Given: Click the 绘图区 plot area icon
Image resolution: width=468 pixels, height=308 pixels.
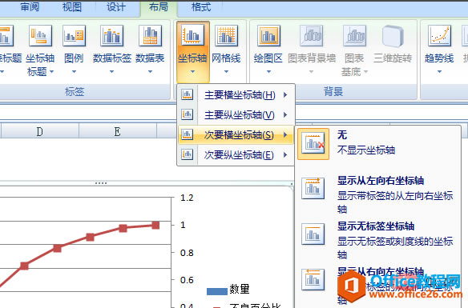Looking at the screenshot, I should (x=268, y=35).
